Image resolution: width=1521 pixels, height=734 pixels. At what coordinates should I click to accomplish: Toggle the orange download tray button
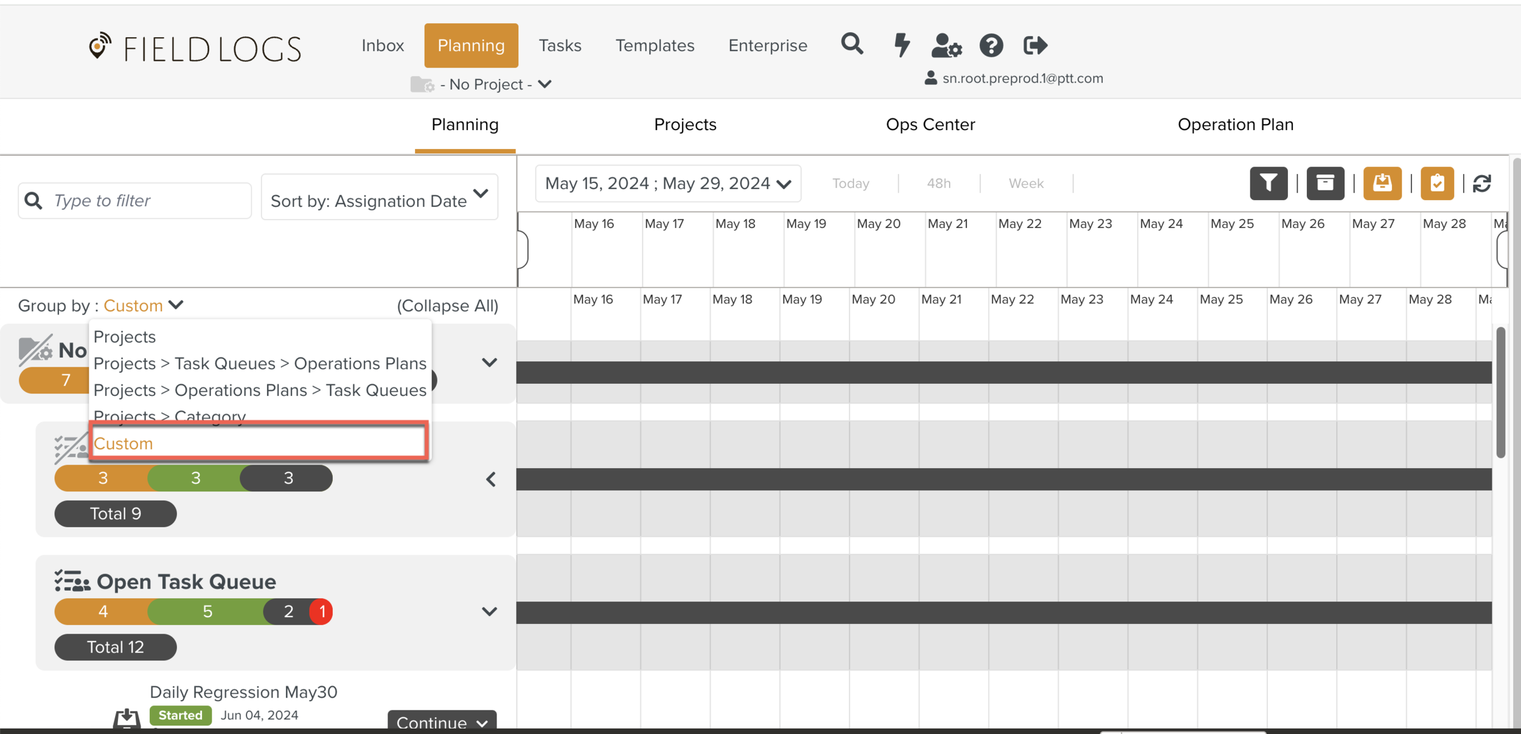pos(1382,183)
